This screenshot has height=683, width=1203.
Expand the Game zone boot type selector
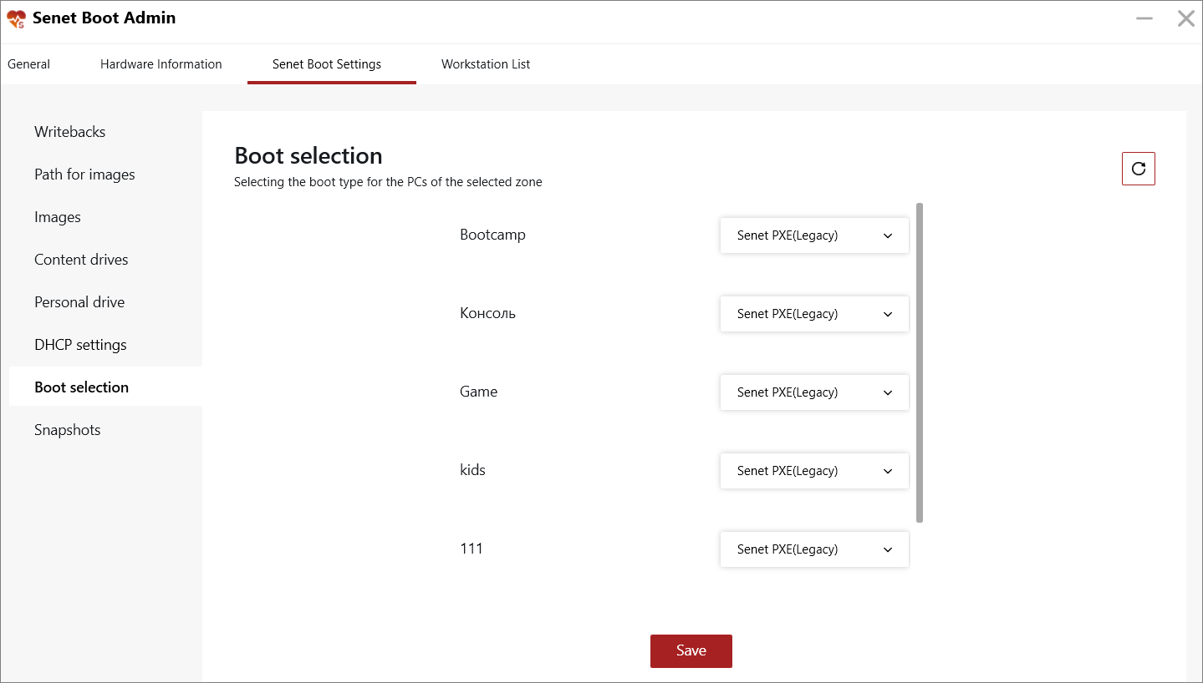point(813,392)
